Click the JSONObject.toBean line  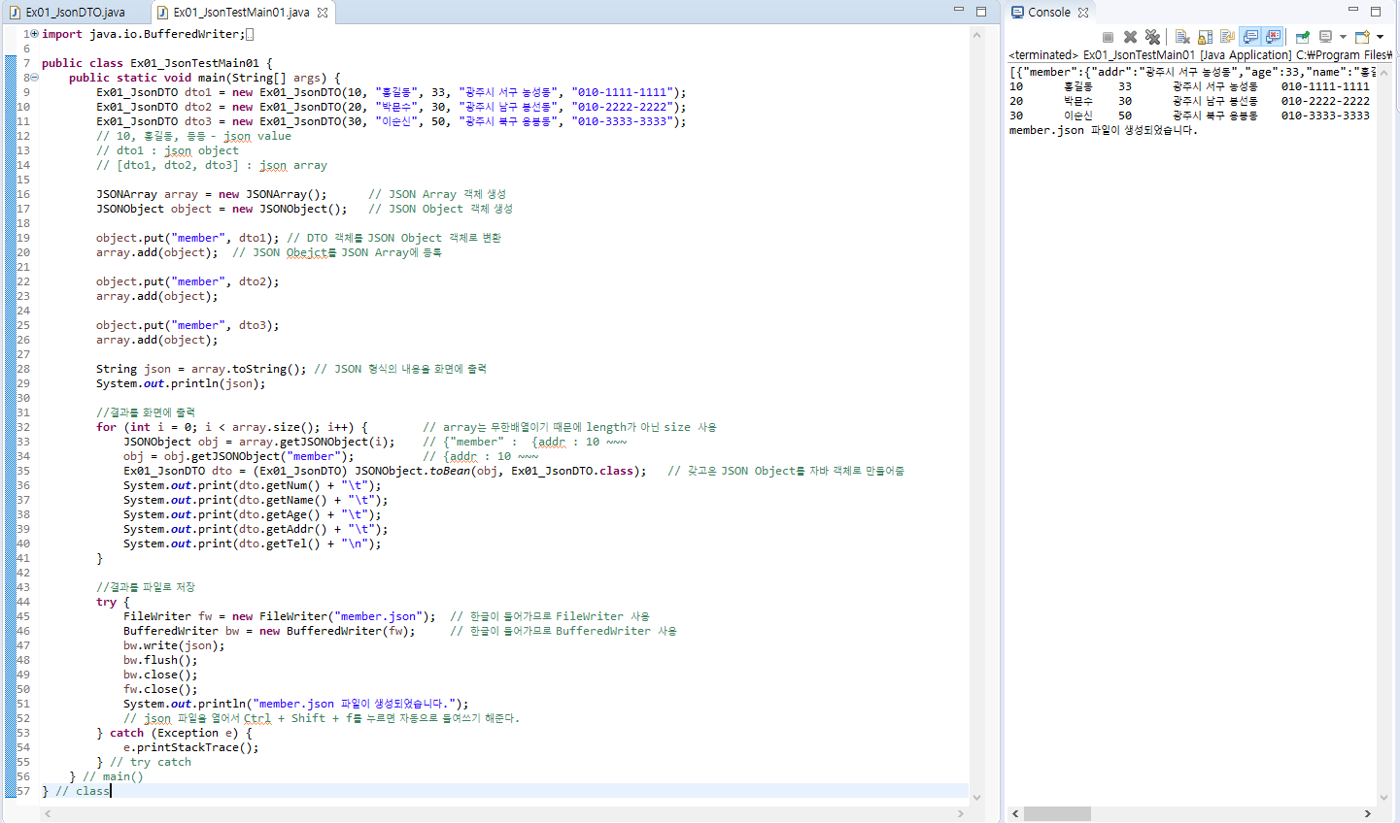[x=385, y=471]
